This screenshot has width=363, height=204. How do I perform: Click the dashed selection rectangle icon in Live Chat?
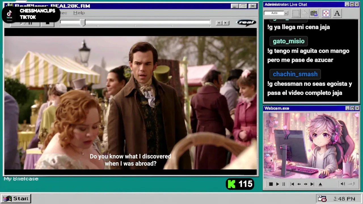[296, 13]
